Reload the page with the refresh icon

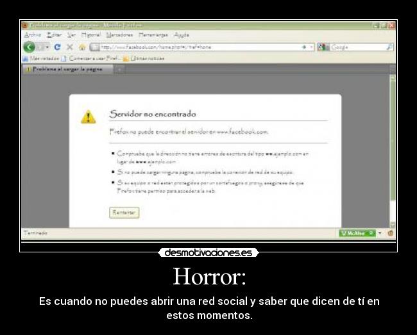coord(57,47)
